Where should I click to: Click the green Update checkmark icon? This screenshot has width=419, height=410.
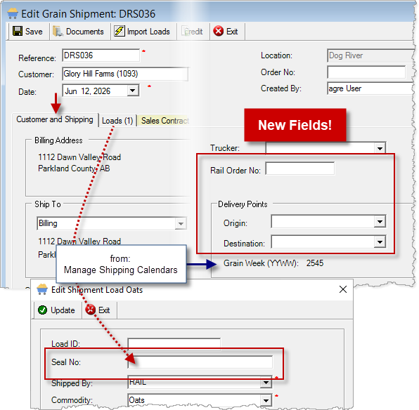point(42,310)
